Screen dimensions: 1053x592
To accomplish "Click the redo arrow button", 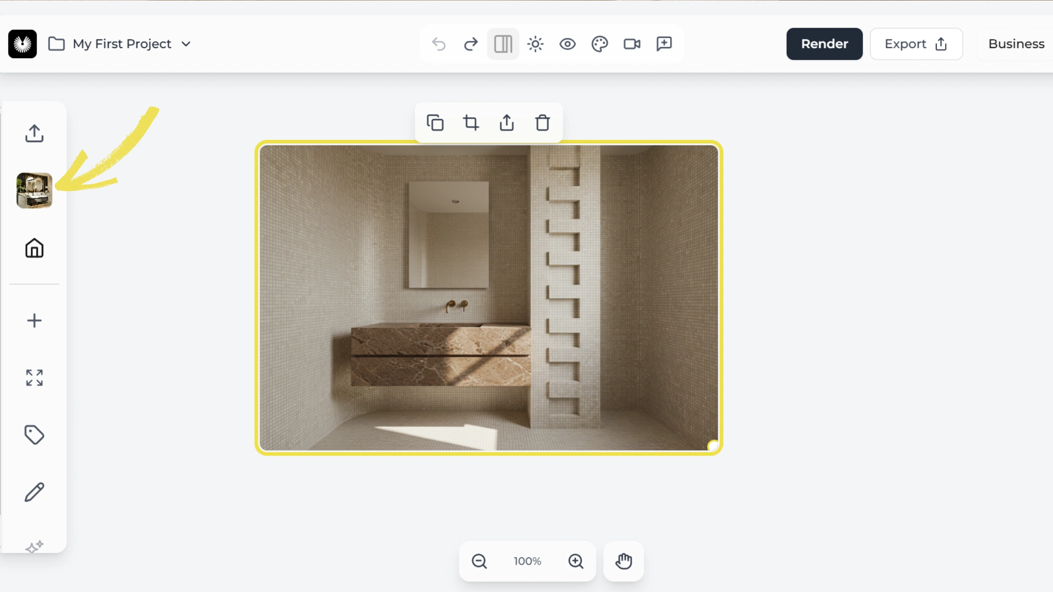I will click(470, 44).
